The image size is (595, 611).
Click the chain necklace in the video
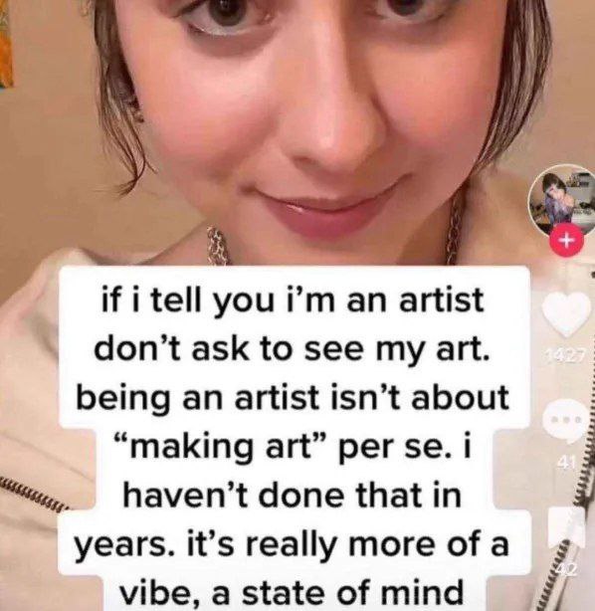220,246
